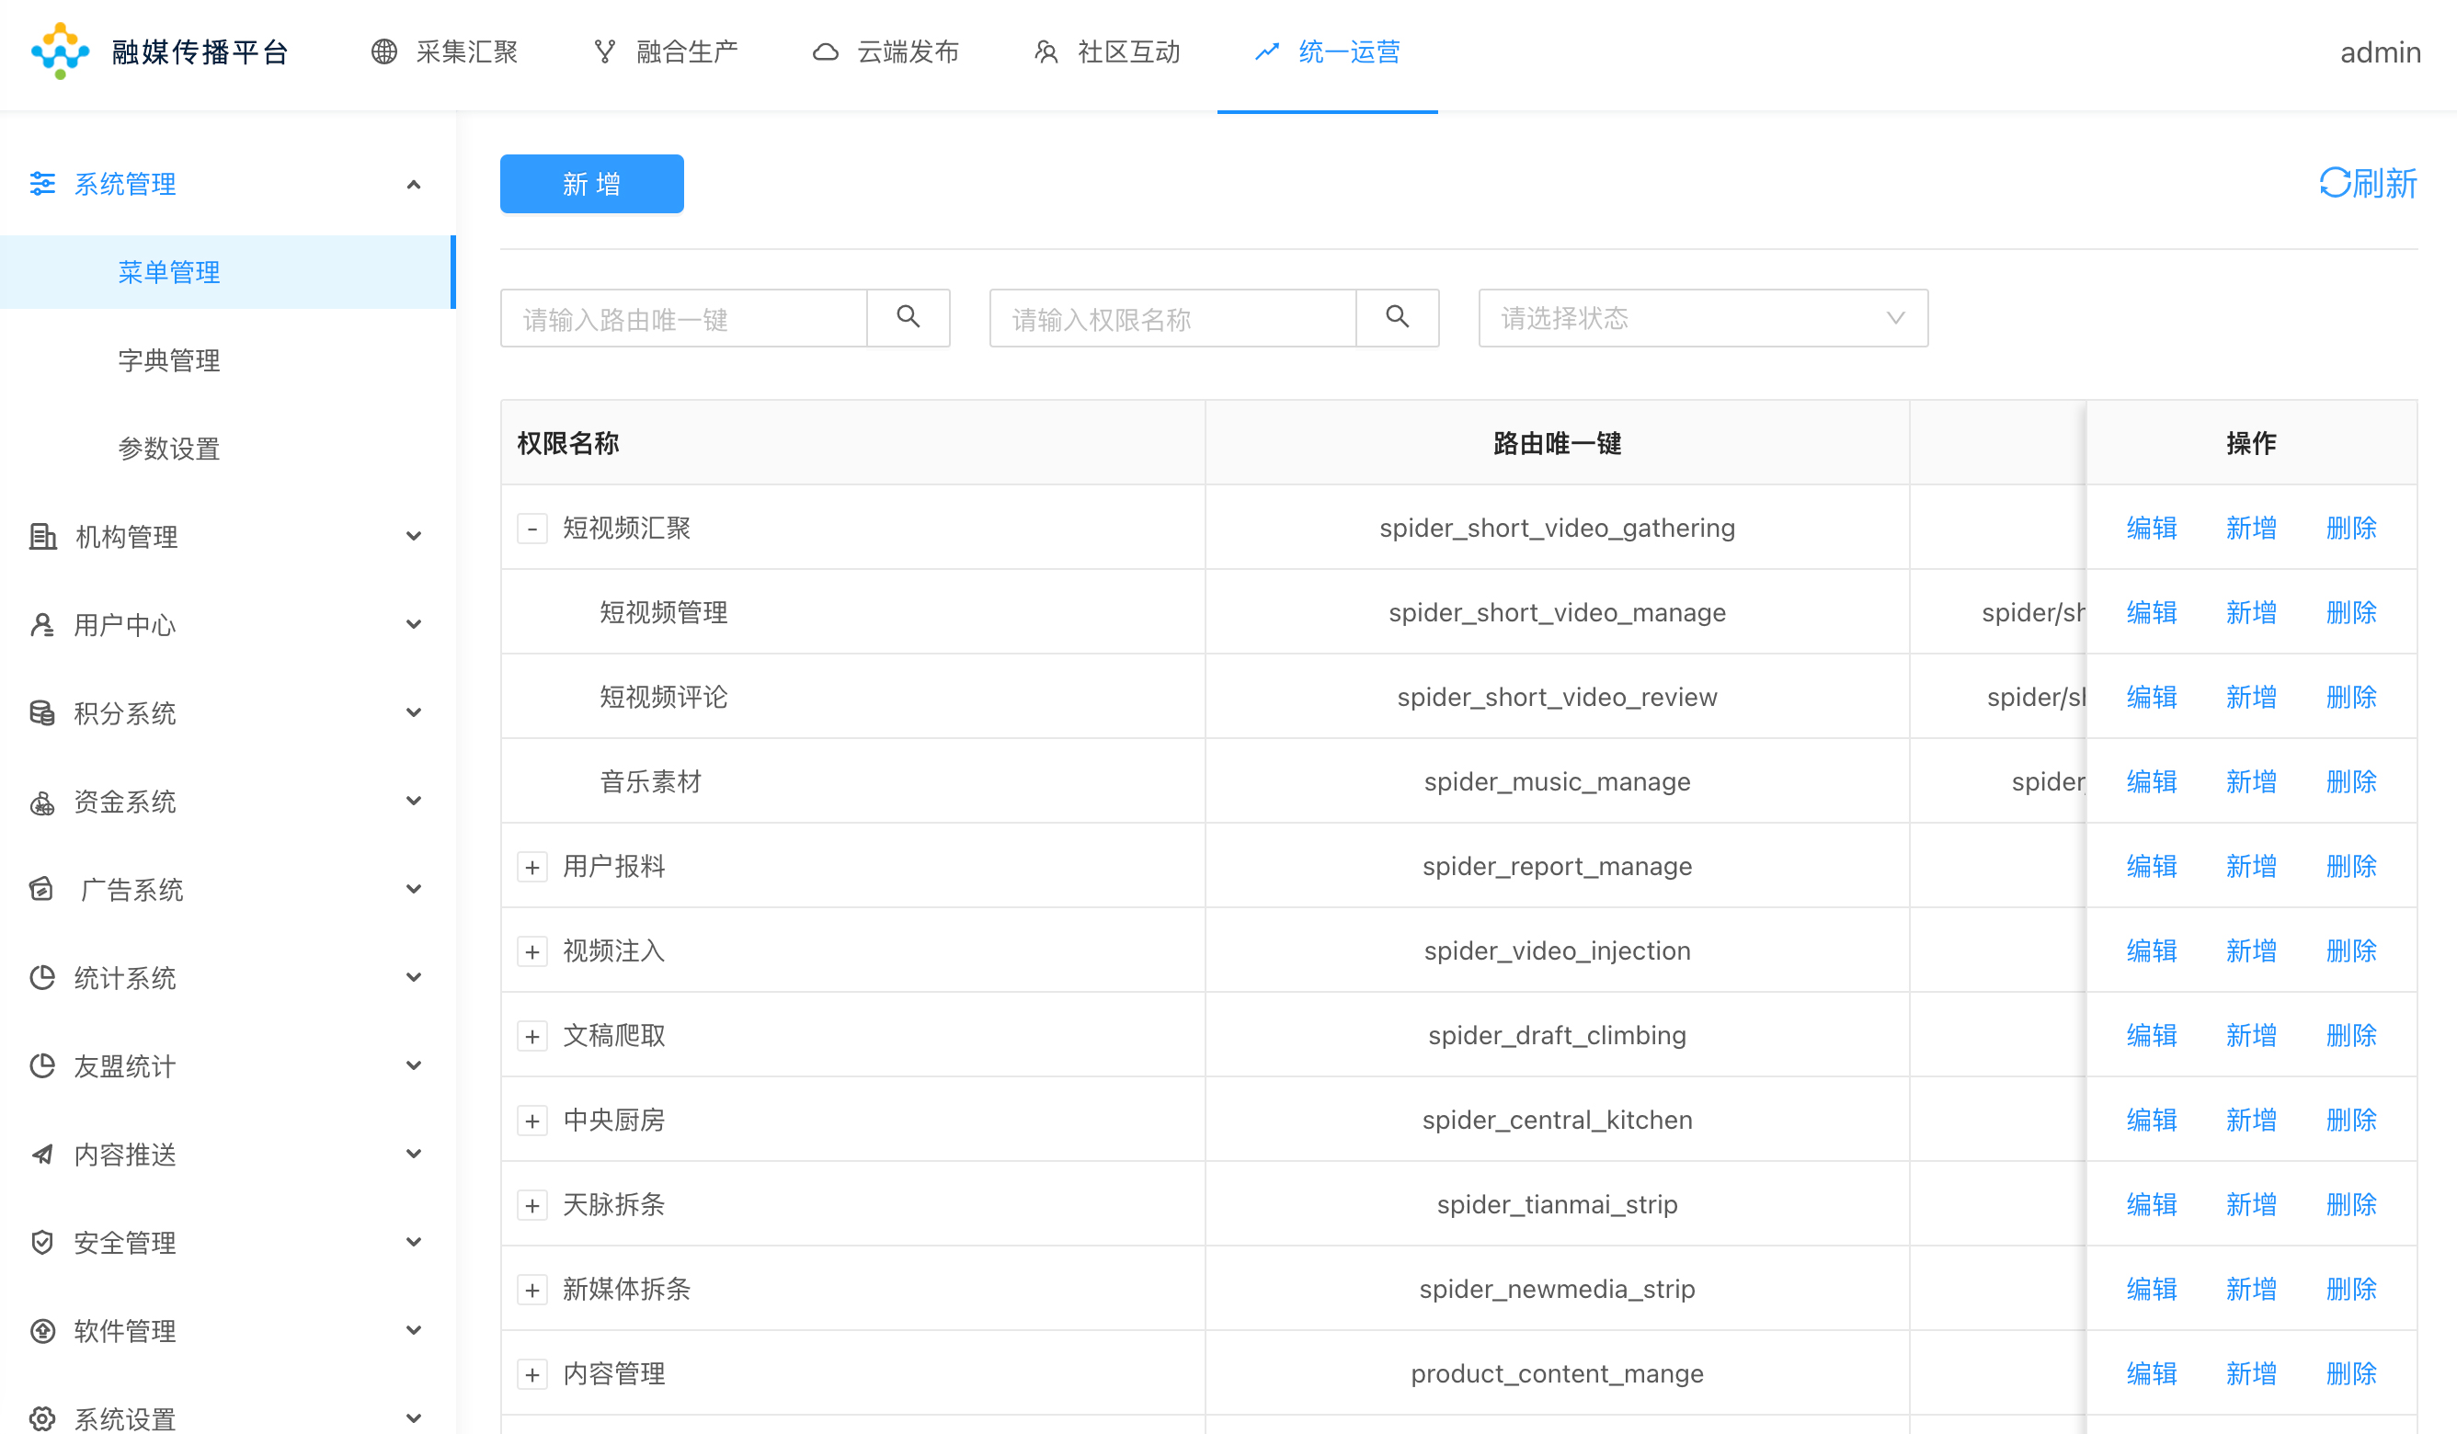2457x1434 pixels.
Task: Open the 请选择状态 dropdown
Action: [1702, 318]
